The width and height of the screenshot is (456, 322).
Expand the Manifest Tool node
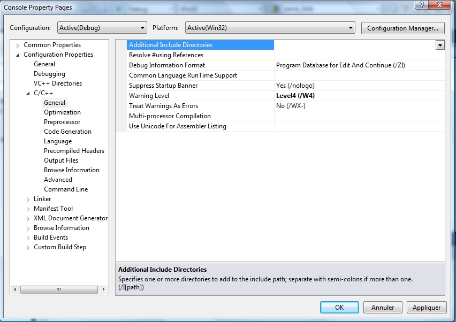click(x=28, y=209)
